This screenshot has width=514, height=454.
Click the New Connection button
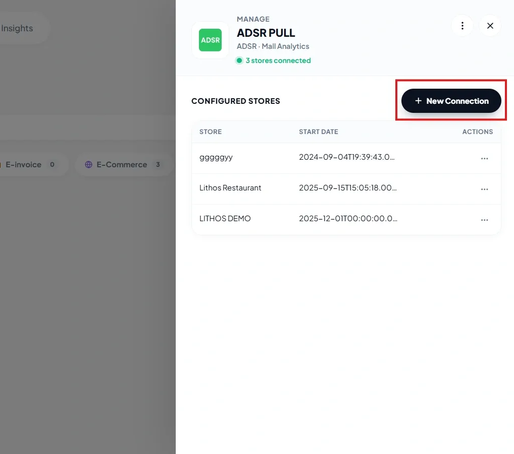[x=451, y=101]
